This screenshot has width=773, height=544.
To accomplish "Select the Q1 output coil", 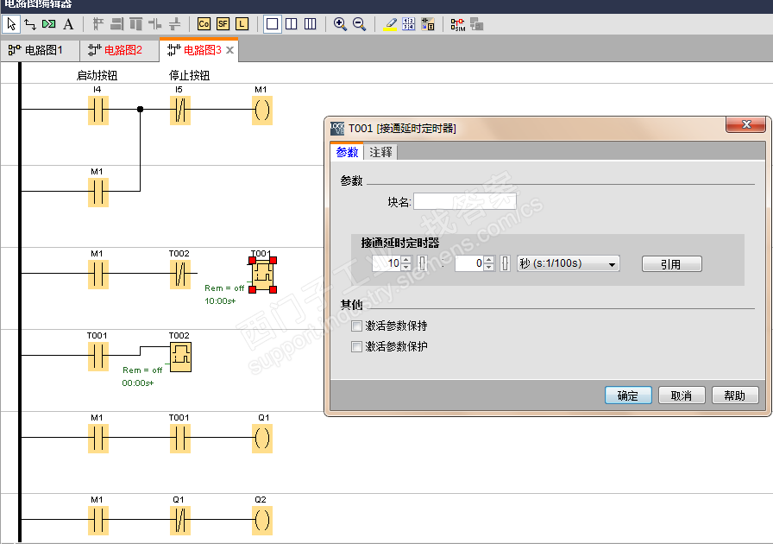I will 261,438.
